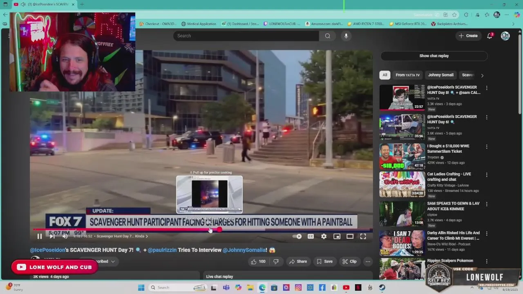Screen dimensions: 523x294
Task: Open @paulrizzin channel link in title
Action: pos(162,250)
